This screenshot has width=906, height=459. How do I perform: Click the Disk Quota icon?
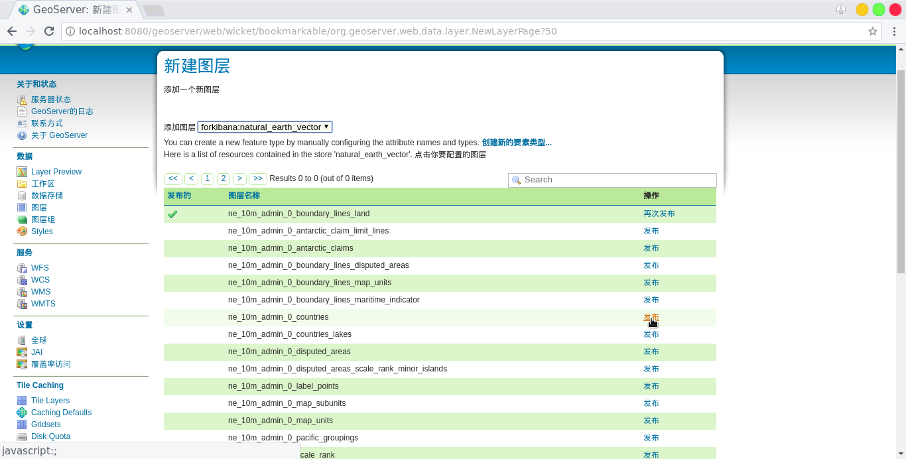pos(22,436)
